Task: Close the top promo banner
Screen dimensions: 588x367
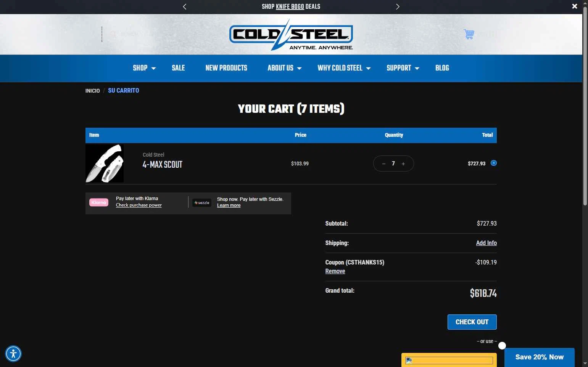Action: click(575, 6)
